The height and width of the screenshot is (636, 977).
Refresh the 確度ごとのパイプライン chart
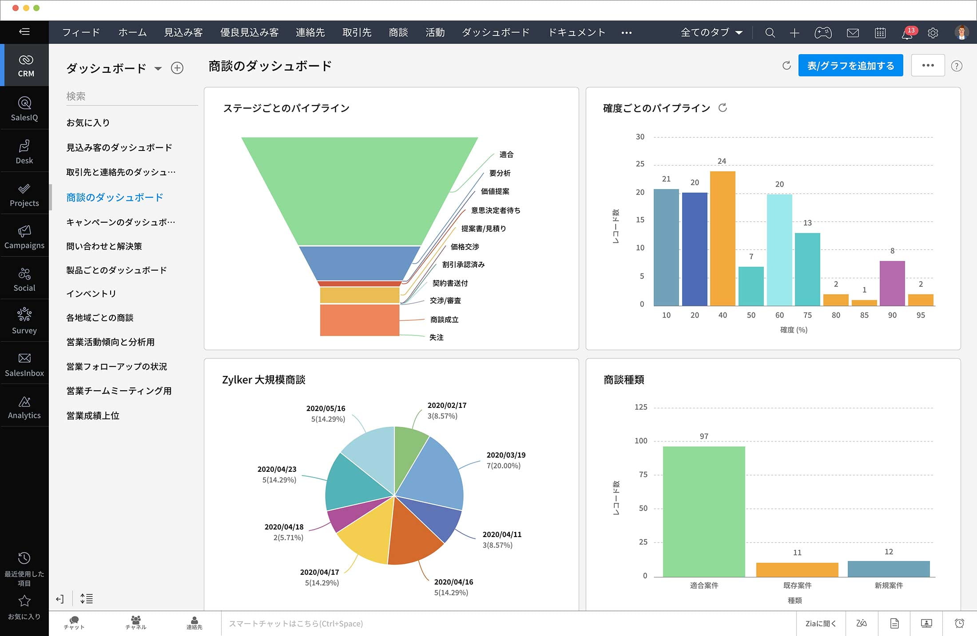click(723, 108)
